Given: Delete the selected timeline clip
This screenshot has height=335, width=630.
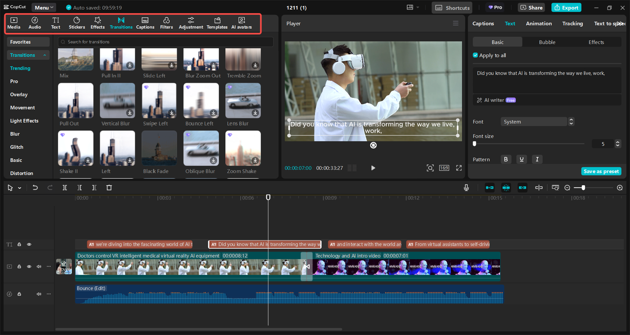Looking at the screenshot, I should point(109,188).
